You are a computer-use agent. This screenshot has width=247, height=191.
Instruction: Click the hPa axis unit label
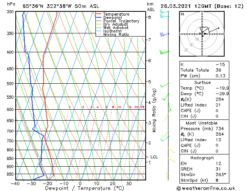tap(11, 4)
